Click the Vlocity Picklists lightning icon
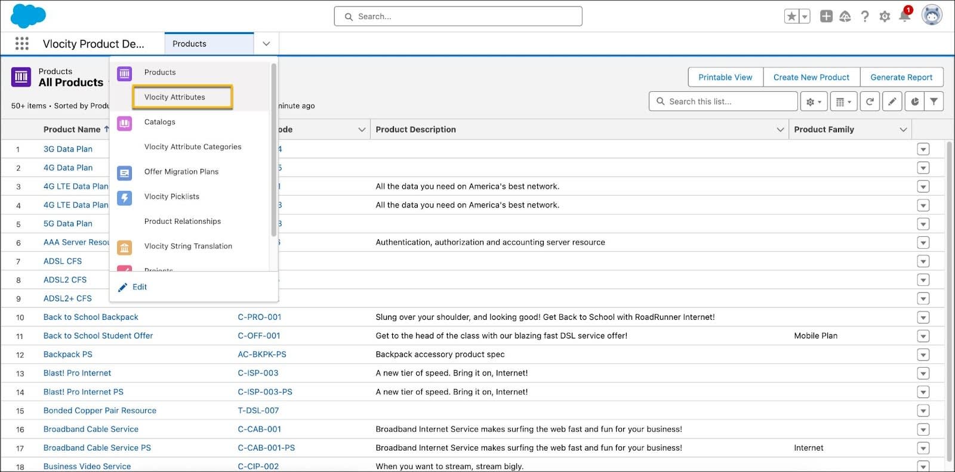Viewport: 955px width, 472px height. (124, 198)
